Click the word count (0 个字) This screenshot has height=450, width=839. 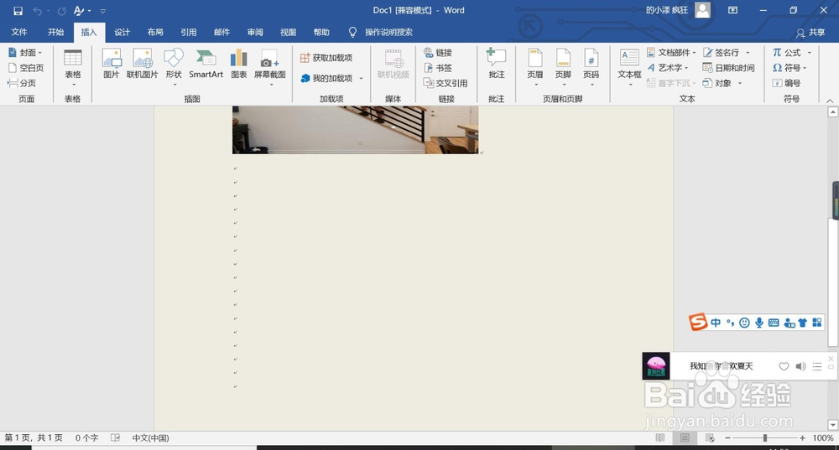pyautogui.click(x=86, y=437)
